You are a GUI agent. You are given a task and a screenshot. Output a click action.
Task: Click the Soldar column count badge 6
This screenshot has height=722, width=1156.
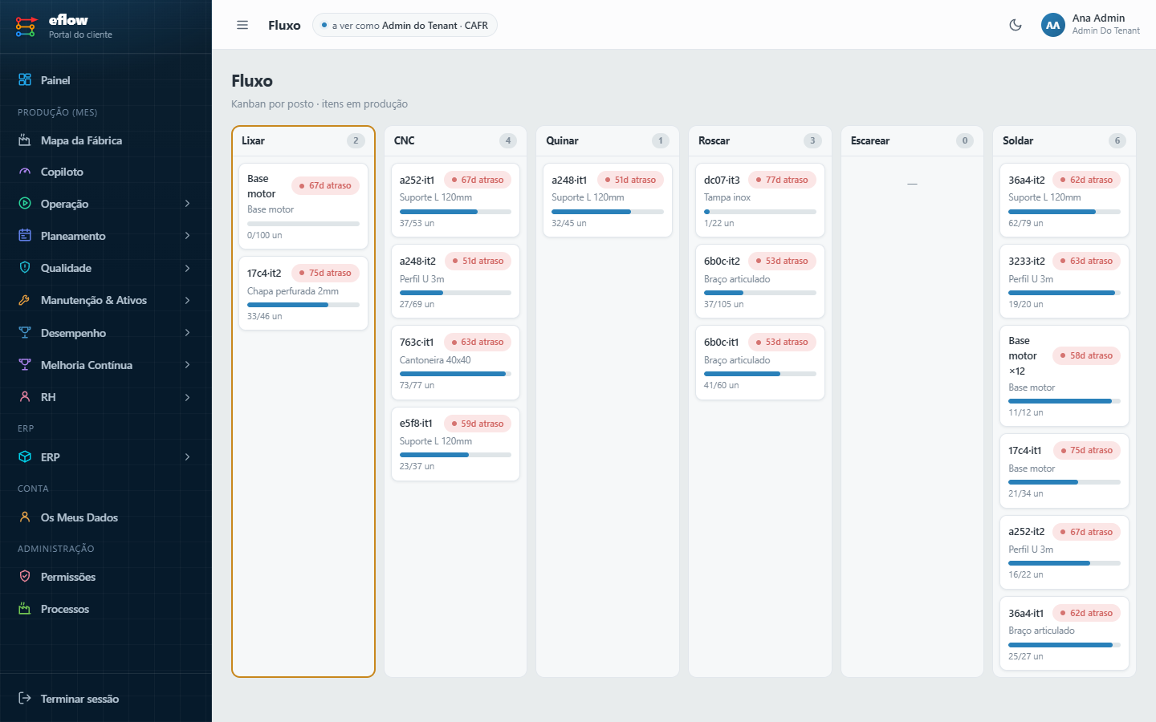tap(1117, 140)
